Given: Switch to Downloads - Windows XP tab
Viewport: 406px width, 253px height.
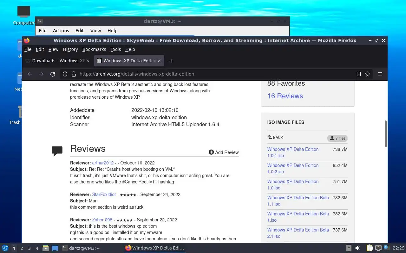Looking at the screenshot, I should pyautogui.click(x=58, y=61).
